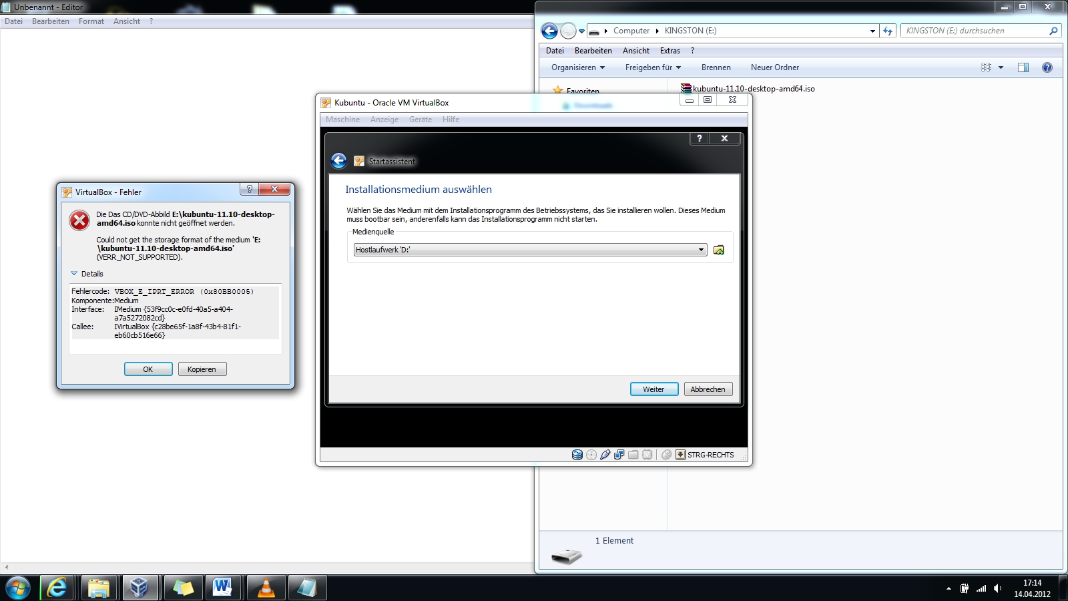This screenshot has height=601, width=1068.
Task: Open VirtualBox from the taskbar
Action: [140, 588]
